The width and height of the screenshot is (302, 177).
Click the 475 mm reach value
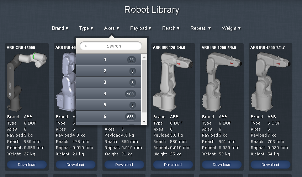point(81,142)
